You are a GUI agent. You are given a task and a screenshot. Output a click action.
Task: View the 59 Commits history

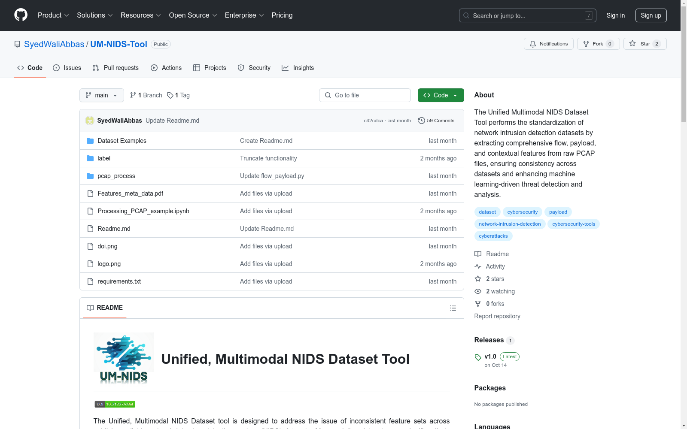click(436, 121)
